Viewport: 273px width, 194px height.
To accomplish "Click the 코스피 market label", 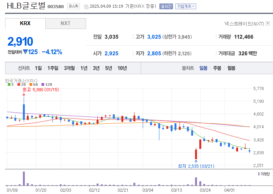I will tap(73, 6).
